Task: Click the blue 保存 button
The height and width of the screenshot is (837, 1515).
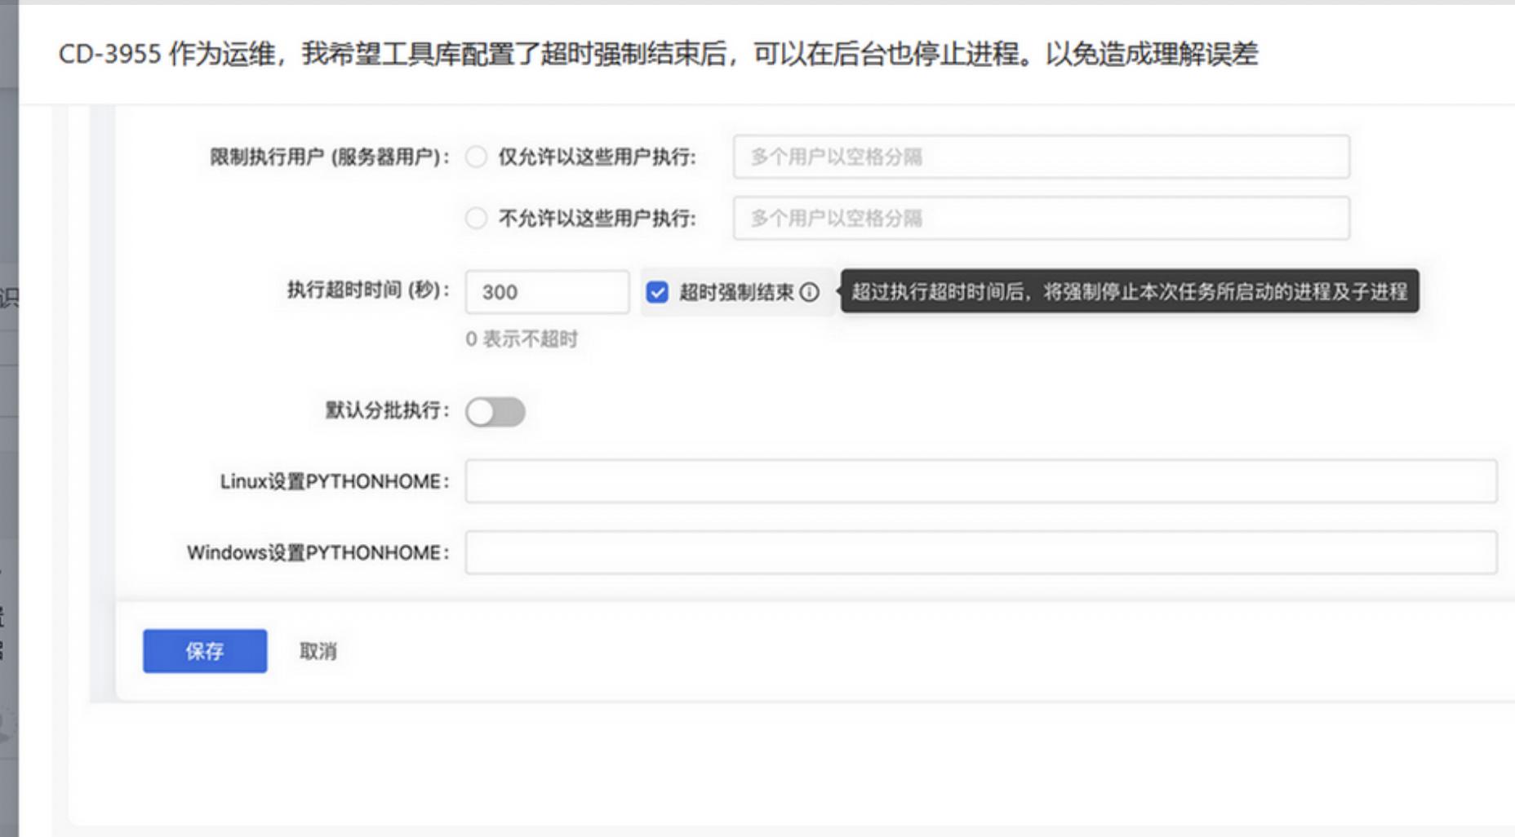Action: pos(204,649)
